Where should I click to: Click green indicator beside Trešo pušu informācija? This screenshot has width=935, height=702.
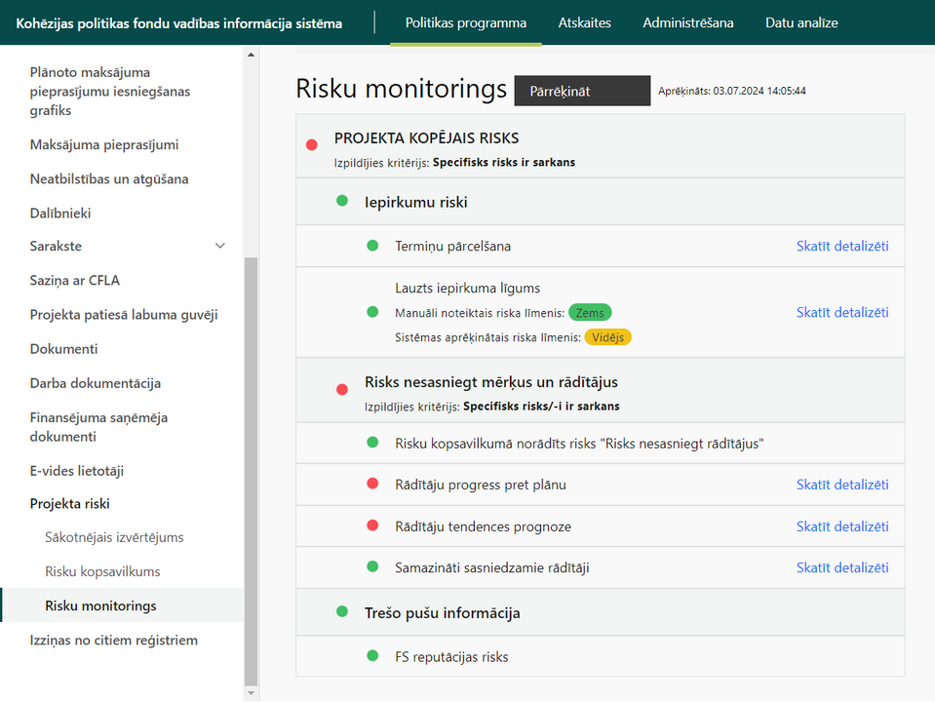pyautogui.click(x=341, y=611)
